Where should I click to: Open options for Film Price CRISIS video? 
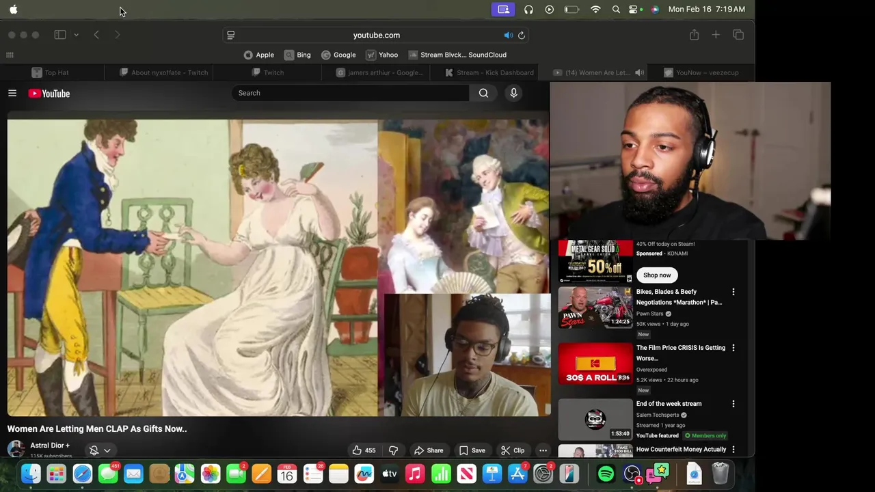(733, 348)
